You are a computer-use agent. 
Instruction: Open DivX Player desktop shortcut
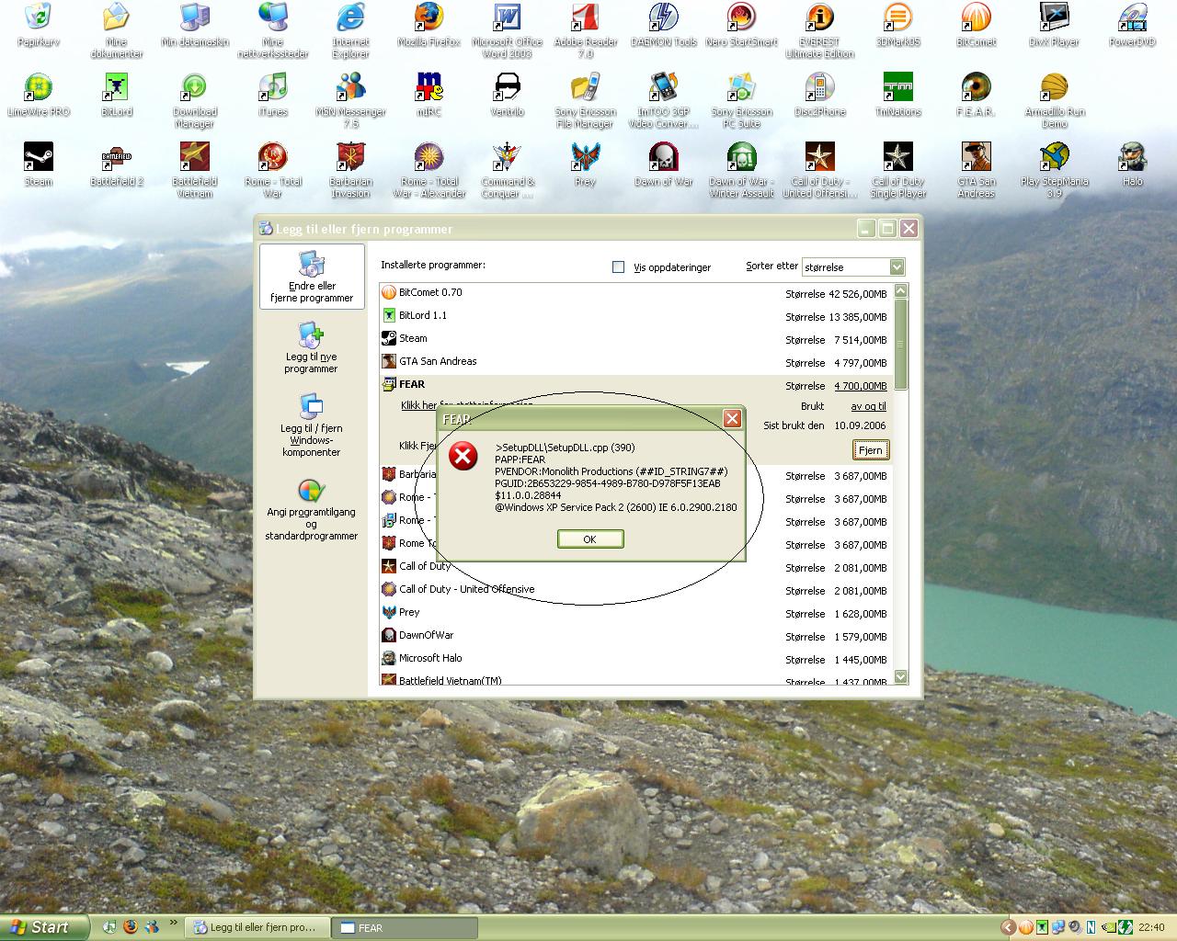coord(1054,26)
